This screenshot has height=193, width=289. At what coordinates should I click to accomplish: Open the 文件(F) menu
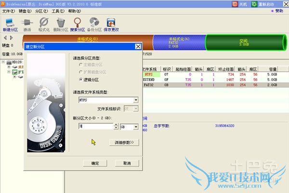coord(9,11)
